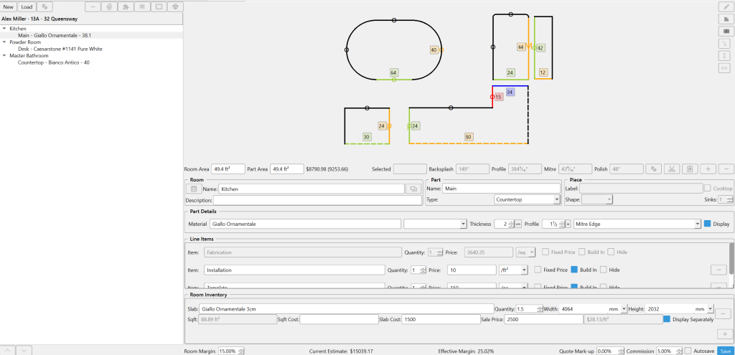Collapse the Powder Room tree node
735x355 pixels.
click(x=4, y=42)
